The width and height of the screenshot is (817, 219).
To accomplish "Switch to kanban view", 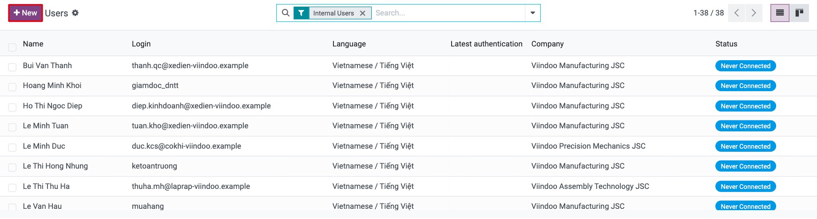I will point(799,13).
